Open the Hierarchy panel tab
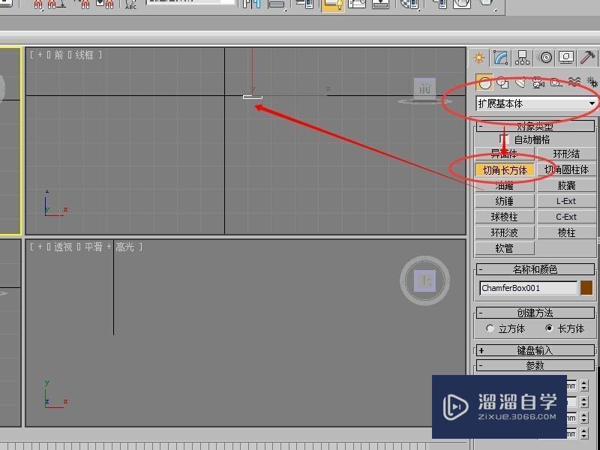This screenshot has width=600, height=450. point(522,58)
